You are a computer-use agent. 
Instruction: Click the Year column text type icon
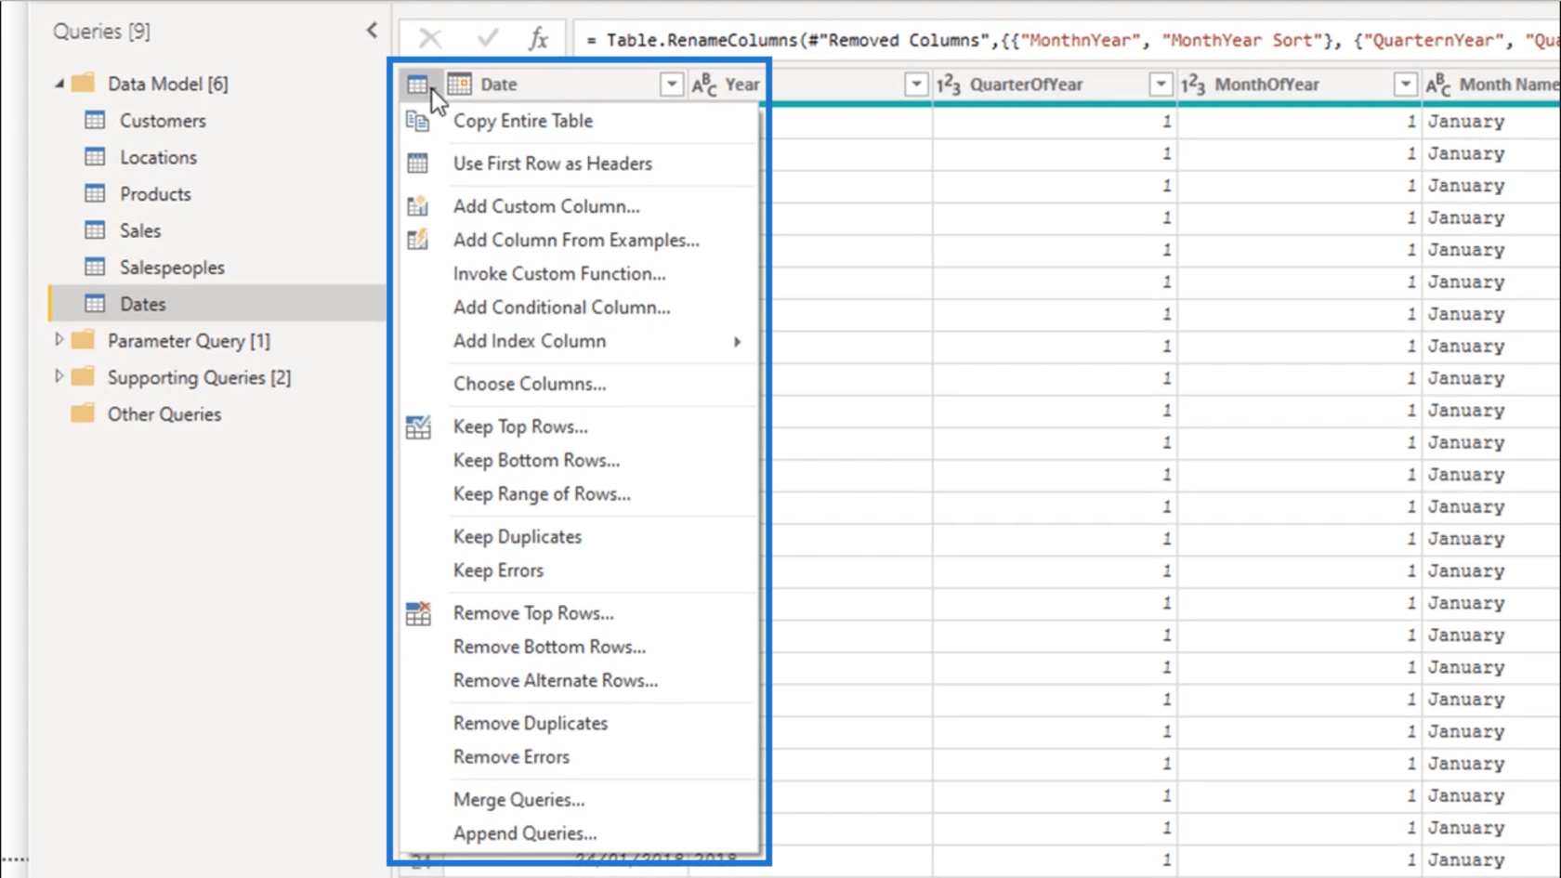pos(704,85)
